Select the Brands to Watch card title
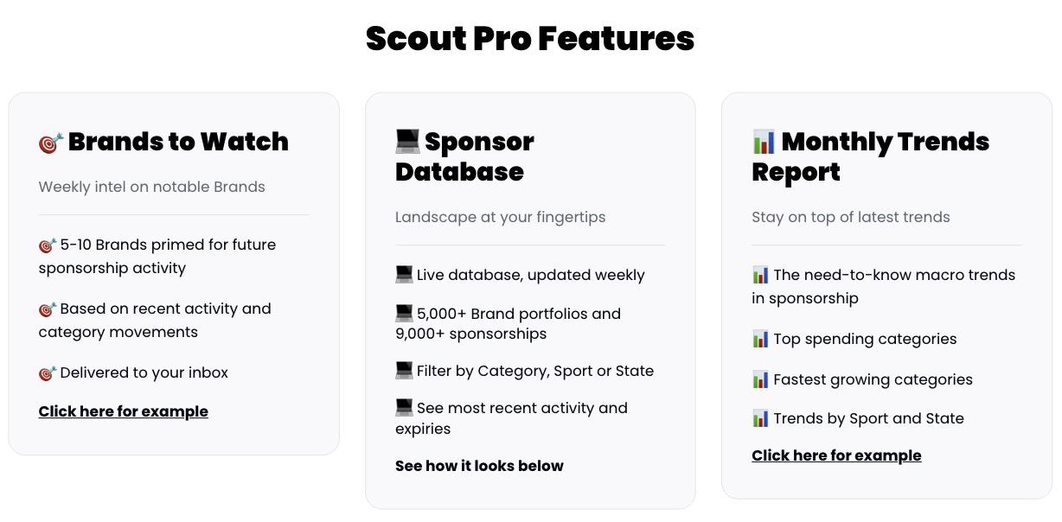Image resolution: width=1062 pixels, height=522 pixels. [x=178, y=142]
